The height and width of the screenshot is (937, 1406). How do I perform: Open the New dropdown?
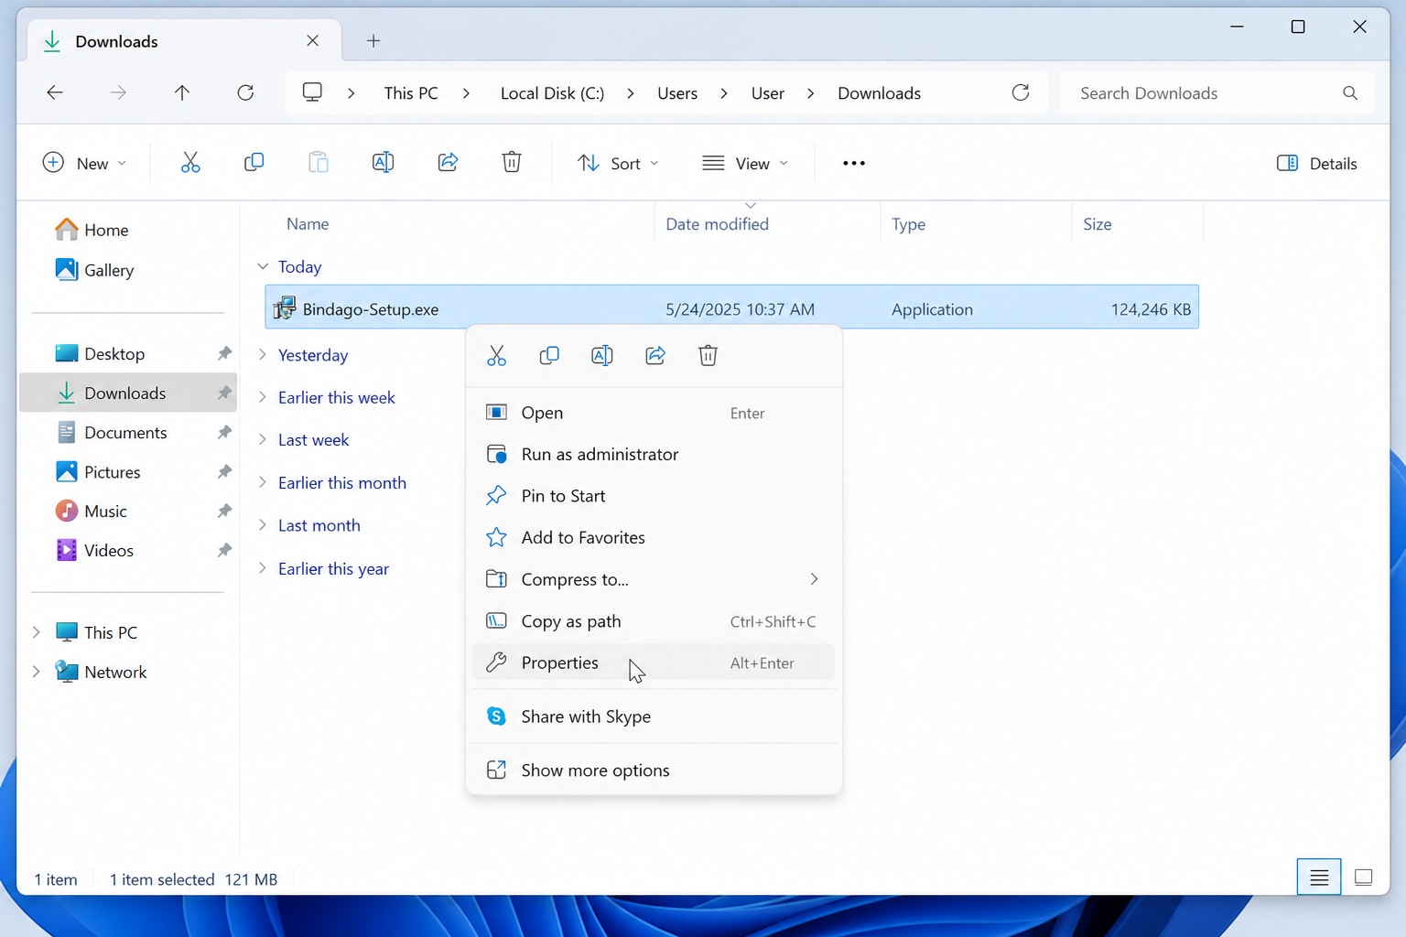(x=84, y=163)
